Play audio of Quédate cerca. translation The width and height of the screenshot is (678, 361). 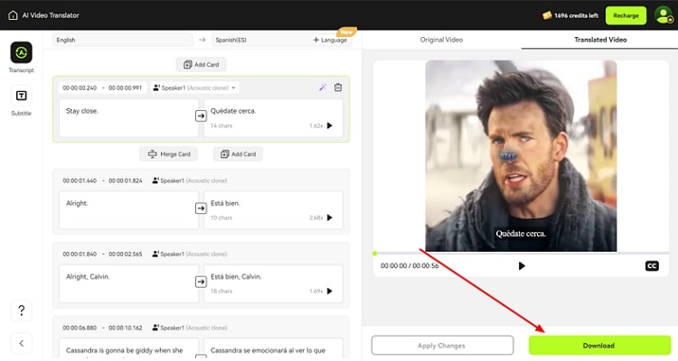click(x=329, y=125)
